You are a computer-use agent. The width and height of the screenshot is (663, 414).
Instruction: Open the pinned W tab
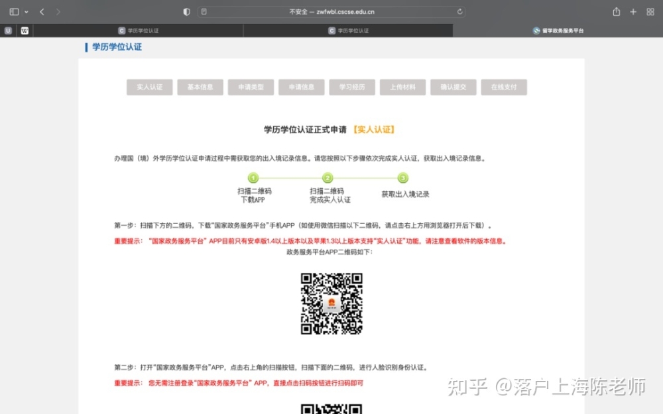[25, 30]
